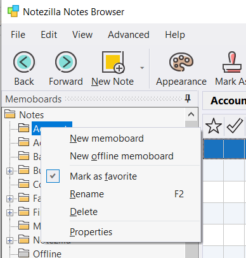Click the Forward arrow toolbar icon
Screen dimensions: 246x258
pyautogui.click(x=66, y=62)
